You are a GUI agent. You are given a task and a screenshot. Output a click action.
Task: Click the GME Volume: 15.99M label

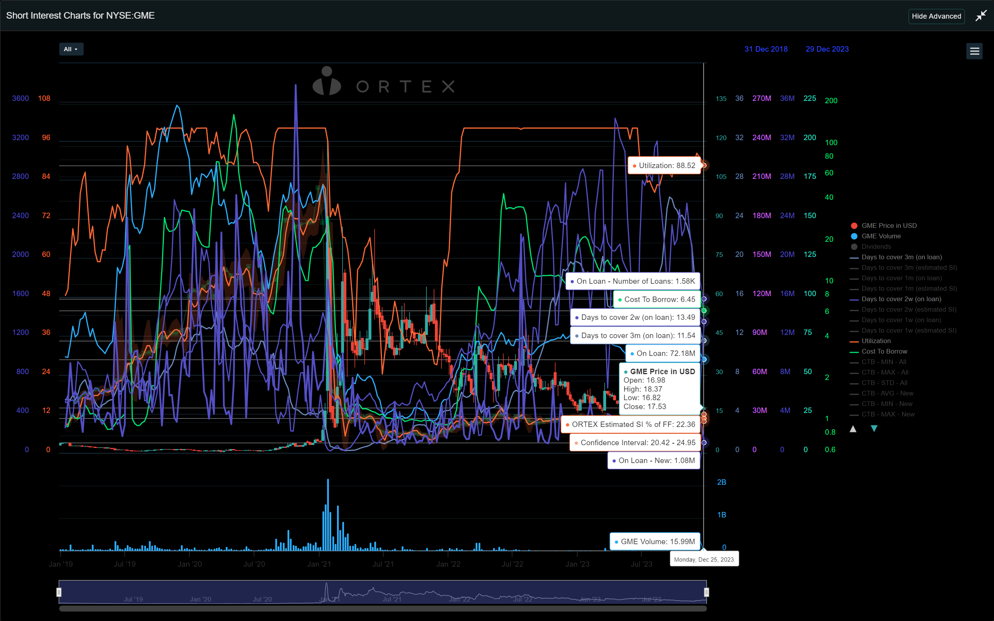(x=655, y=541)
